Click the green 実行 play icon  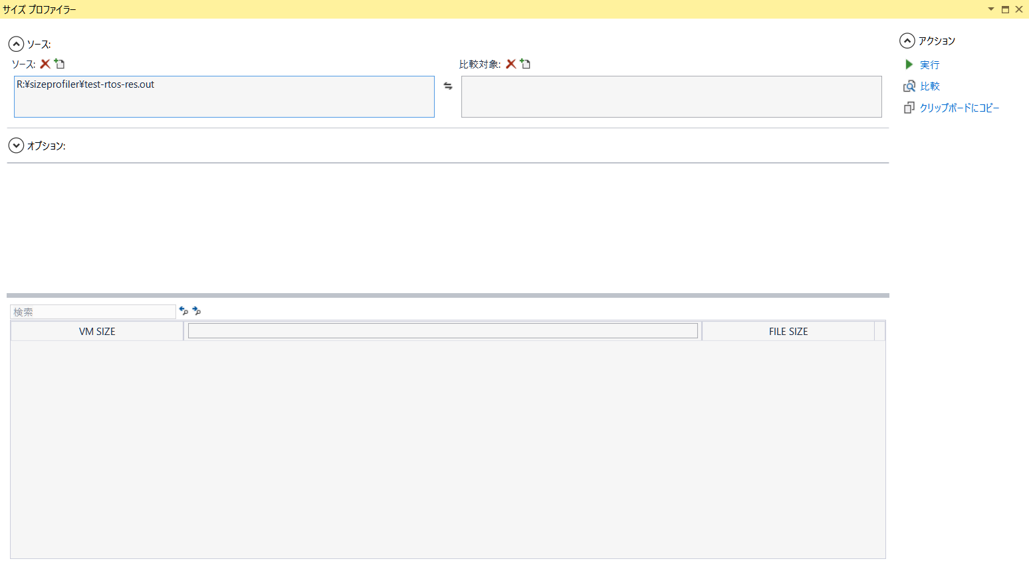coord(909,64)
